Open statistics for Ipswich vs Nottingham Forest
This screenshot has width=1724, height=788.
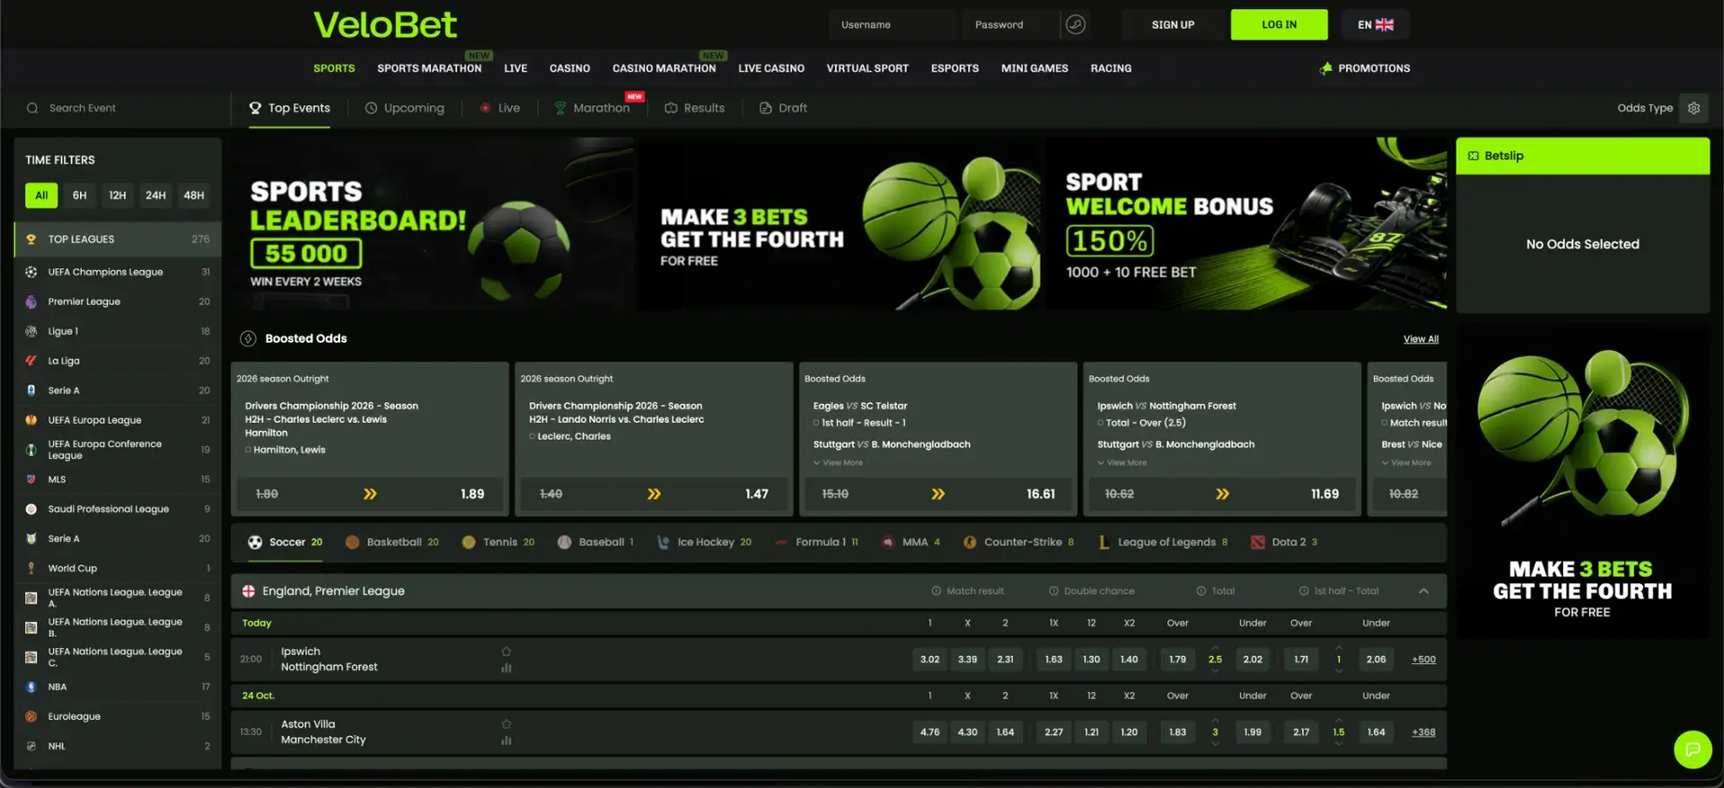pyautogui.click(x=506, y=667)
